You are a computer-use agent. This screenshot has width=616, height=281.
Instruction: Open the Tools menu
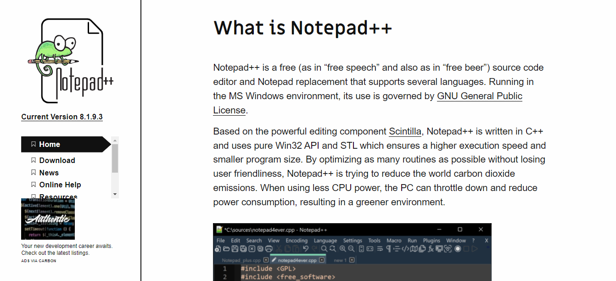click(375, 241)
